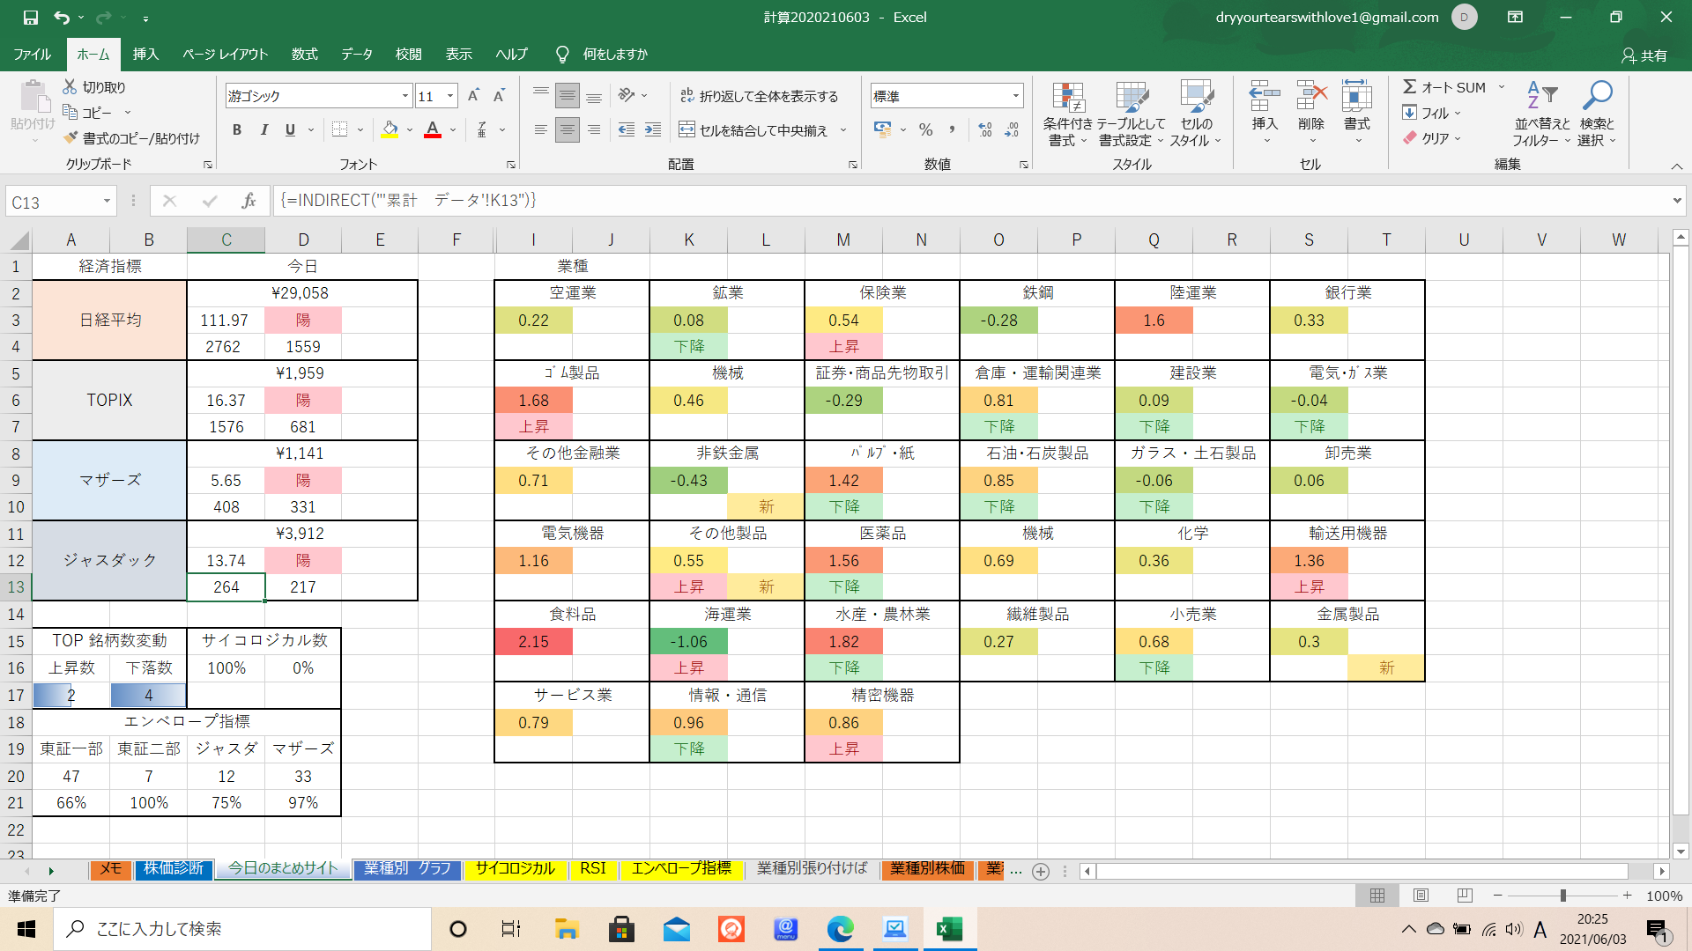The height and width of the screenshot is (951, 1692).
Task: Toggle italic text formatting
Action: tap(263, 130)
